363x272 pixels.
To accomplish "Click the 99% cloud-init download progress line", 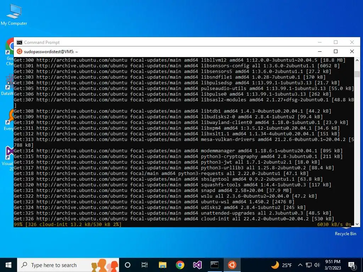I will (68, 224).
